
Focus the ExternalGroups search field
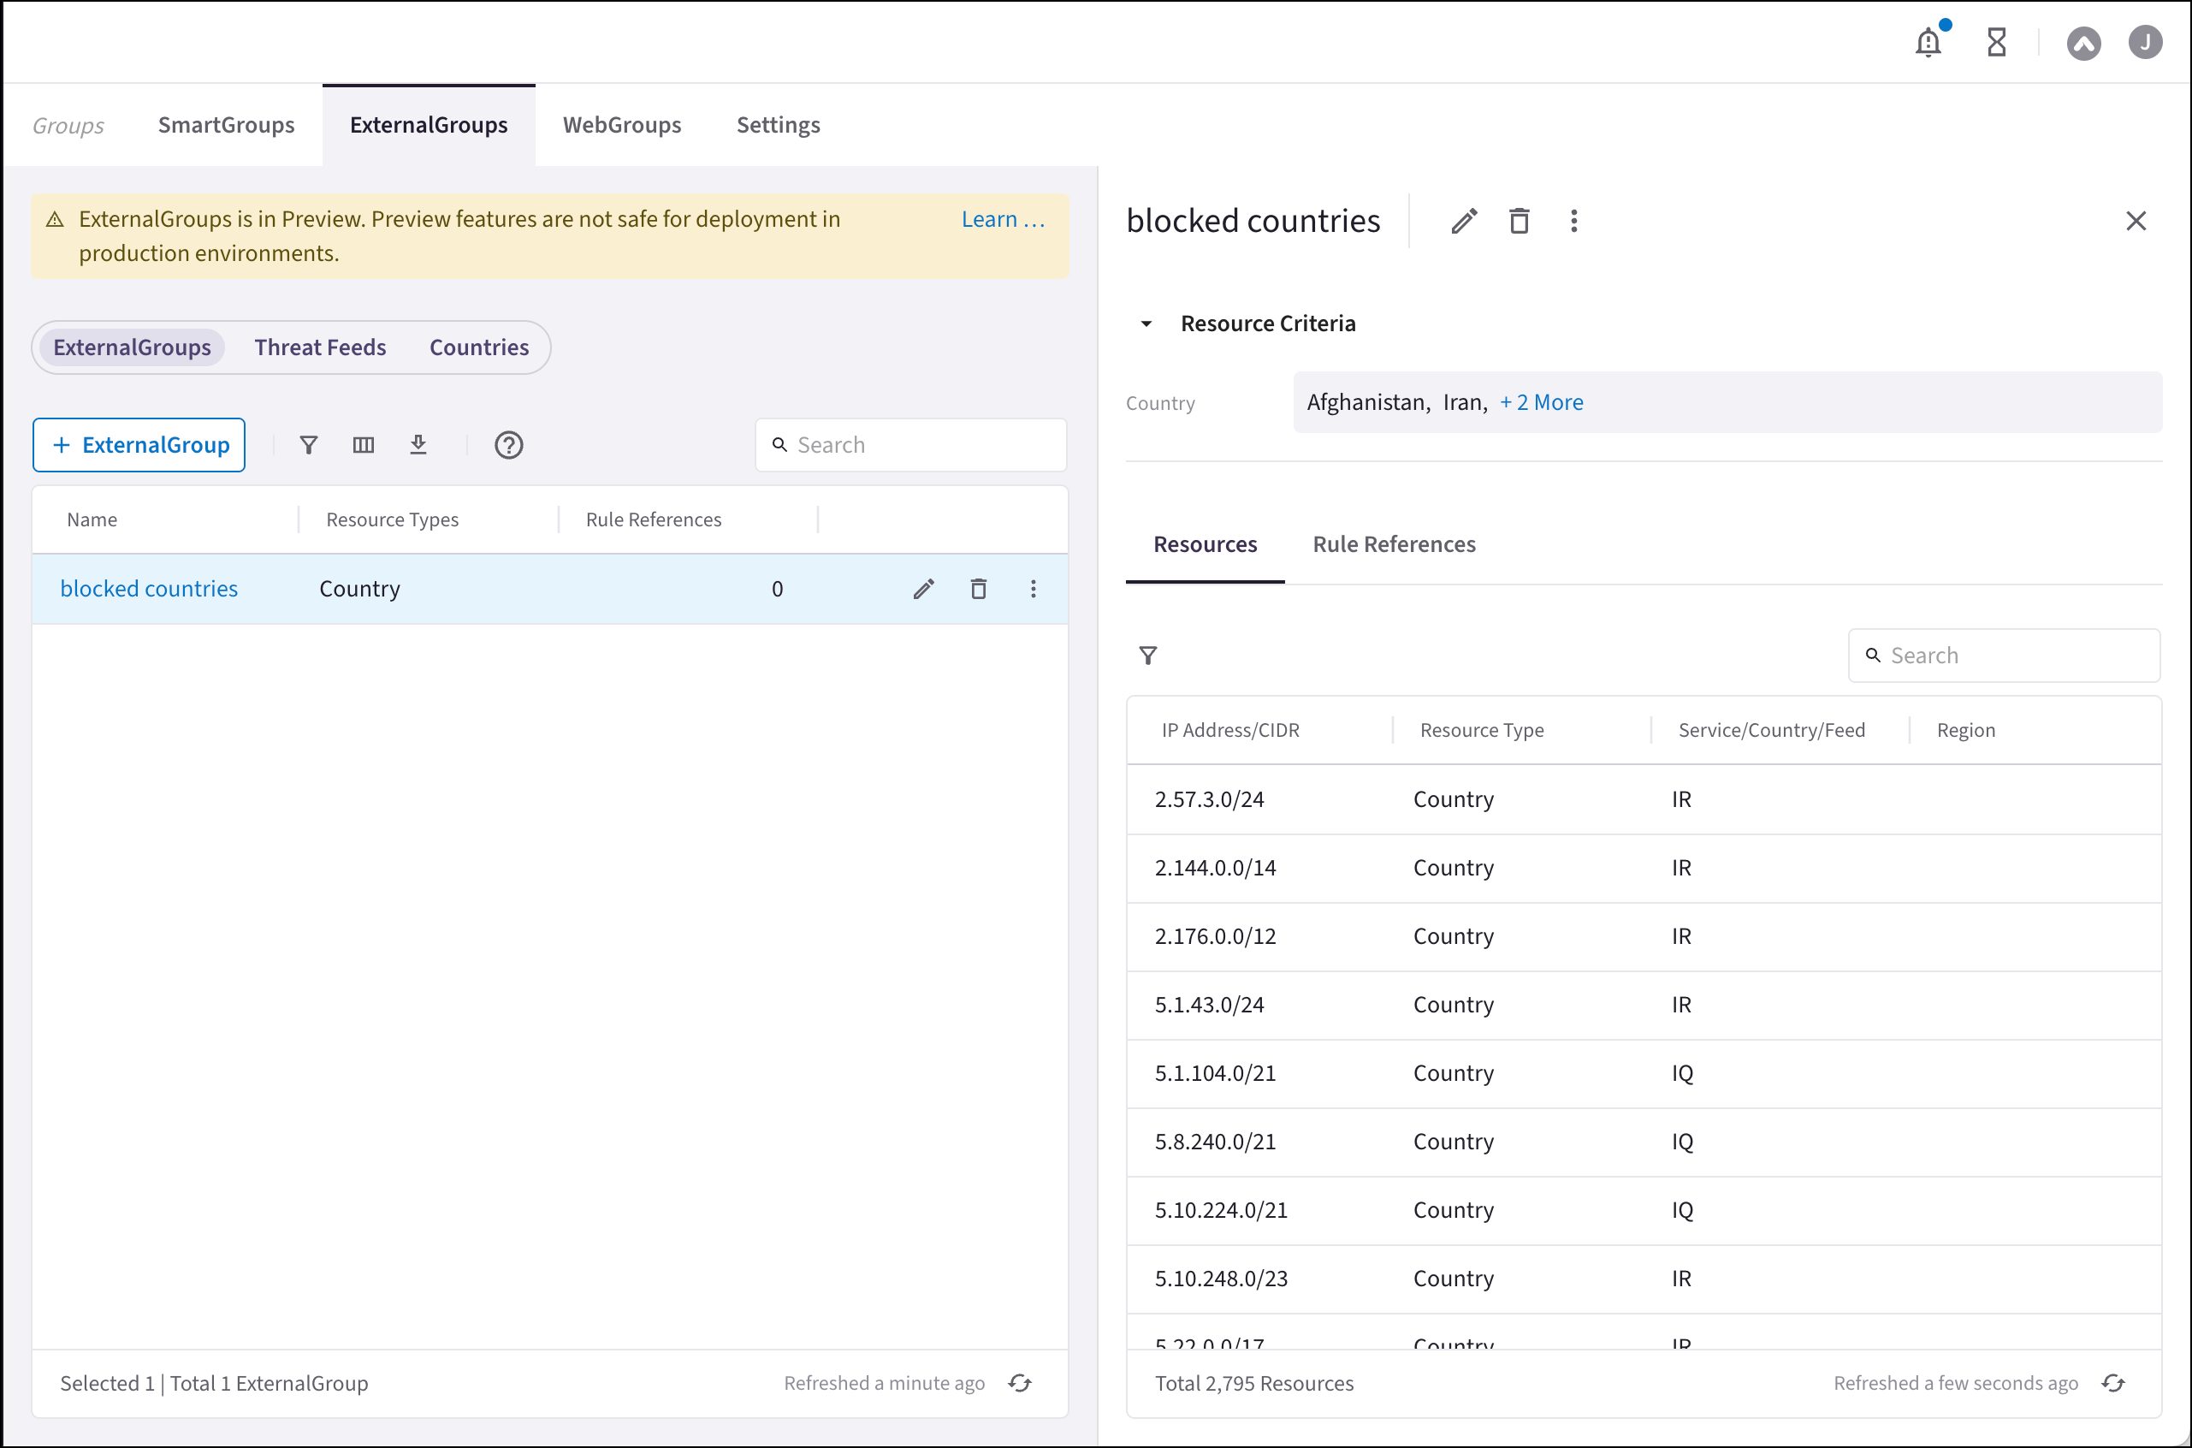point(911,445)
